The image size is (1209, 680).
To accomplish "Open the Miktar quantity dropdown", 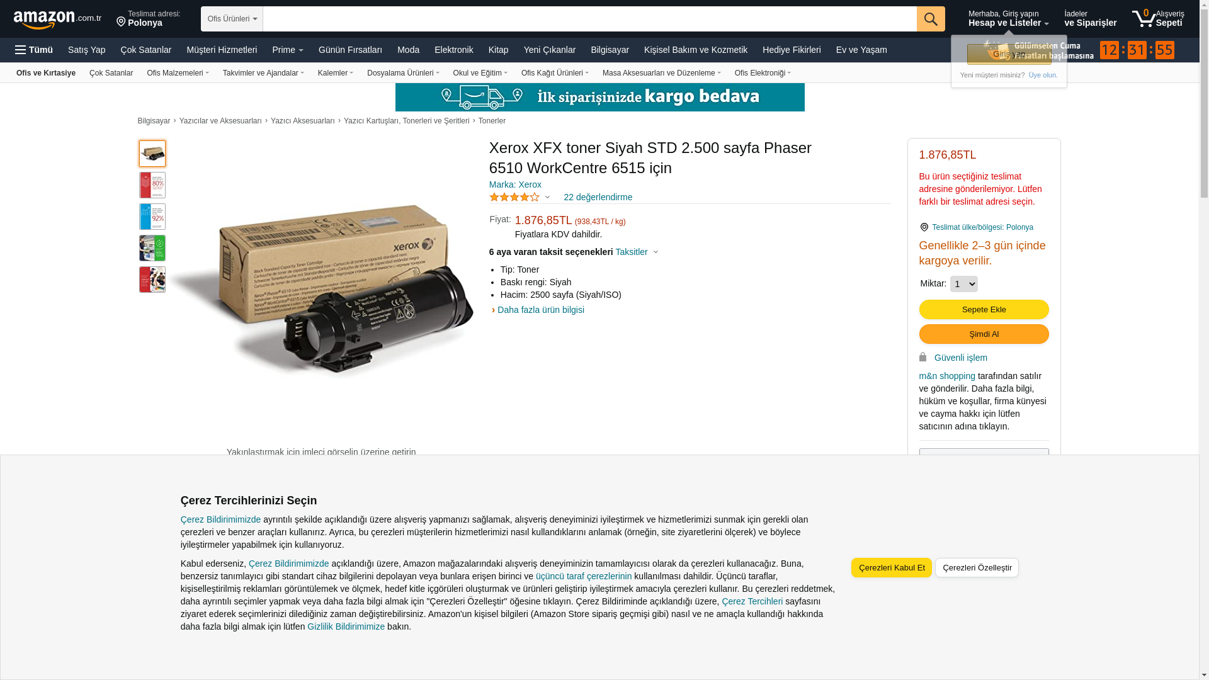I will (x=963, y=284).
